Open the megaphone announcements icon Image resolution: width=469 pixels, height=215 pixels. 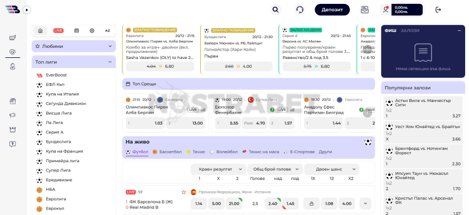(x=13, y=115)
